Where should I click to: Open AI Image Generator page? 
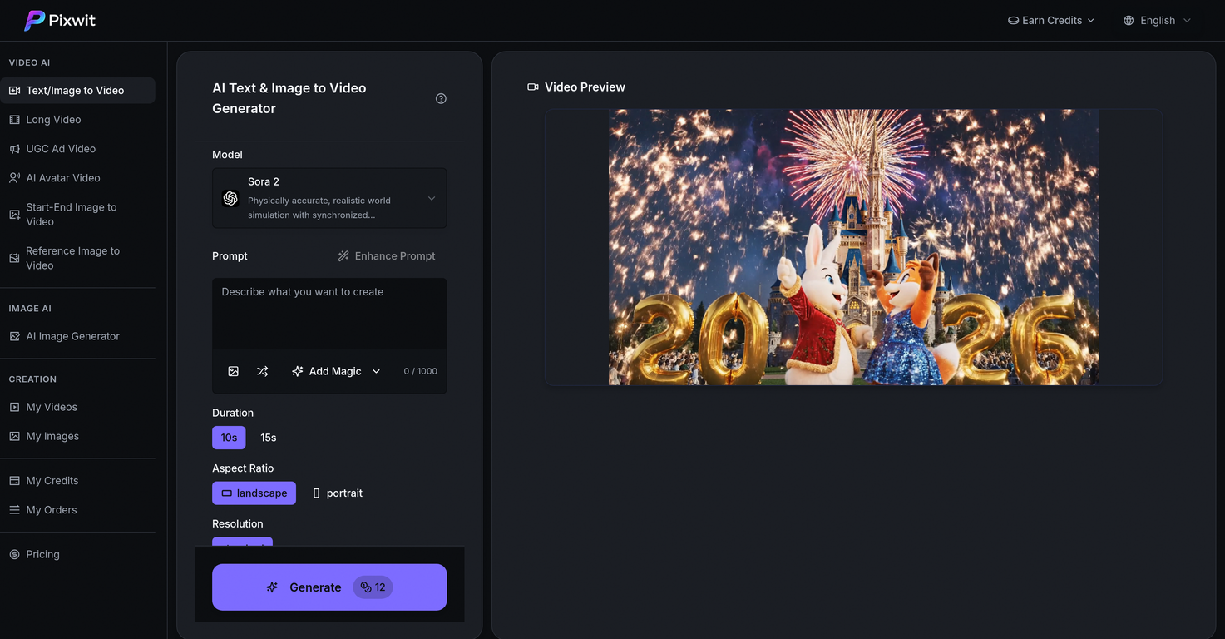(x=77, y=336)
